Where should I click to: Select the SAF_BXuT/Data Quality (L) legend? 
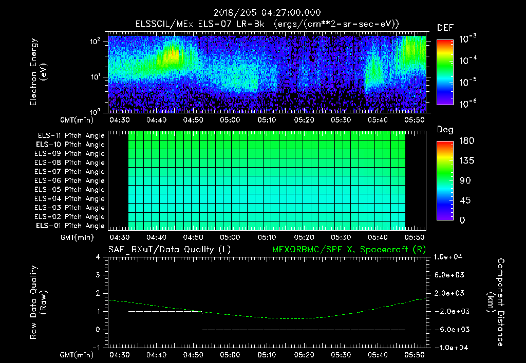(170, 250)
